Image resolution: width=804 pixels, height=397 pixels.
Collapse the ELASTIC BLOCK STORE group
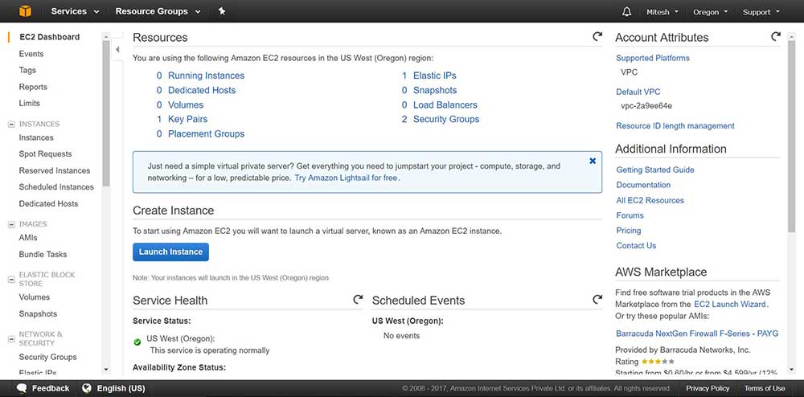(11, 275)
